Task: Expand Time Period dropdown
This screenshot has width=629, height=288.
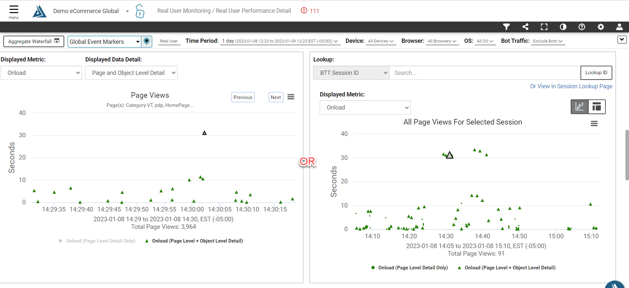Action: pyautogui.click(x=280, y=41)
